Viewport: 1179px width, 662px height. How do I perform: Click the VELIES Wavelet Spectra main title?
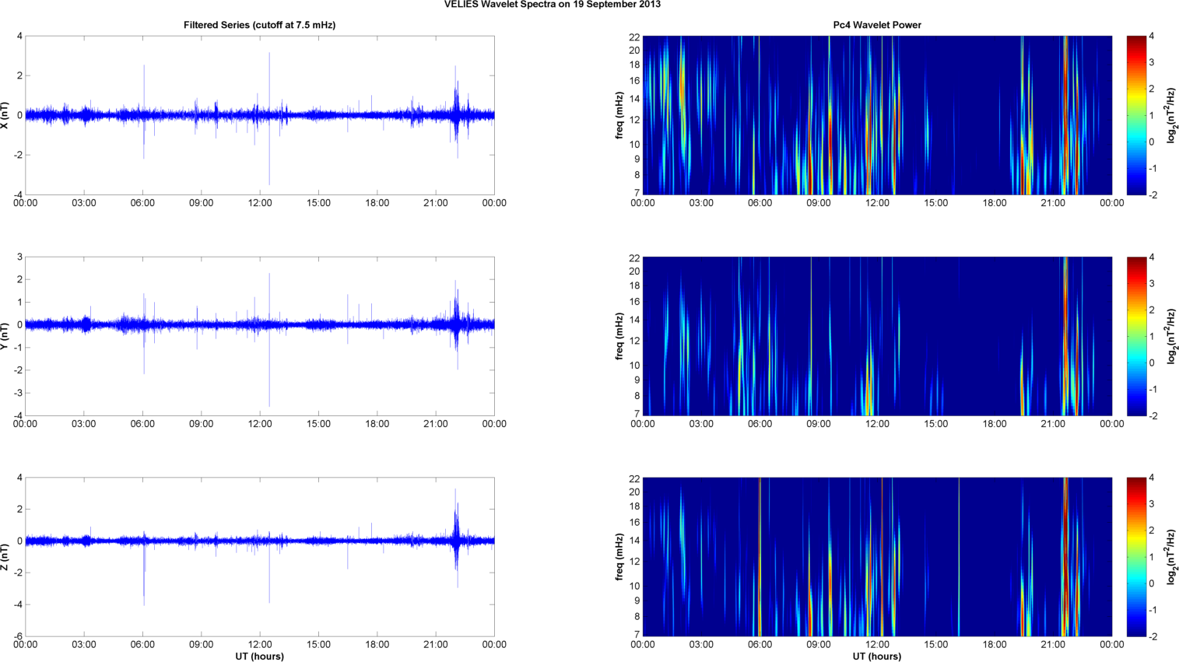552,5
